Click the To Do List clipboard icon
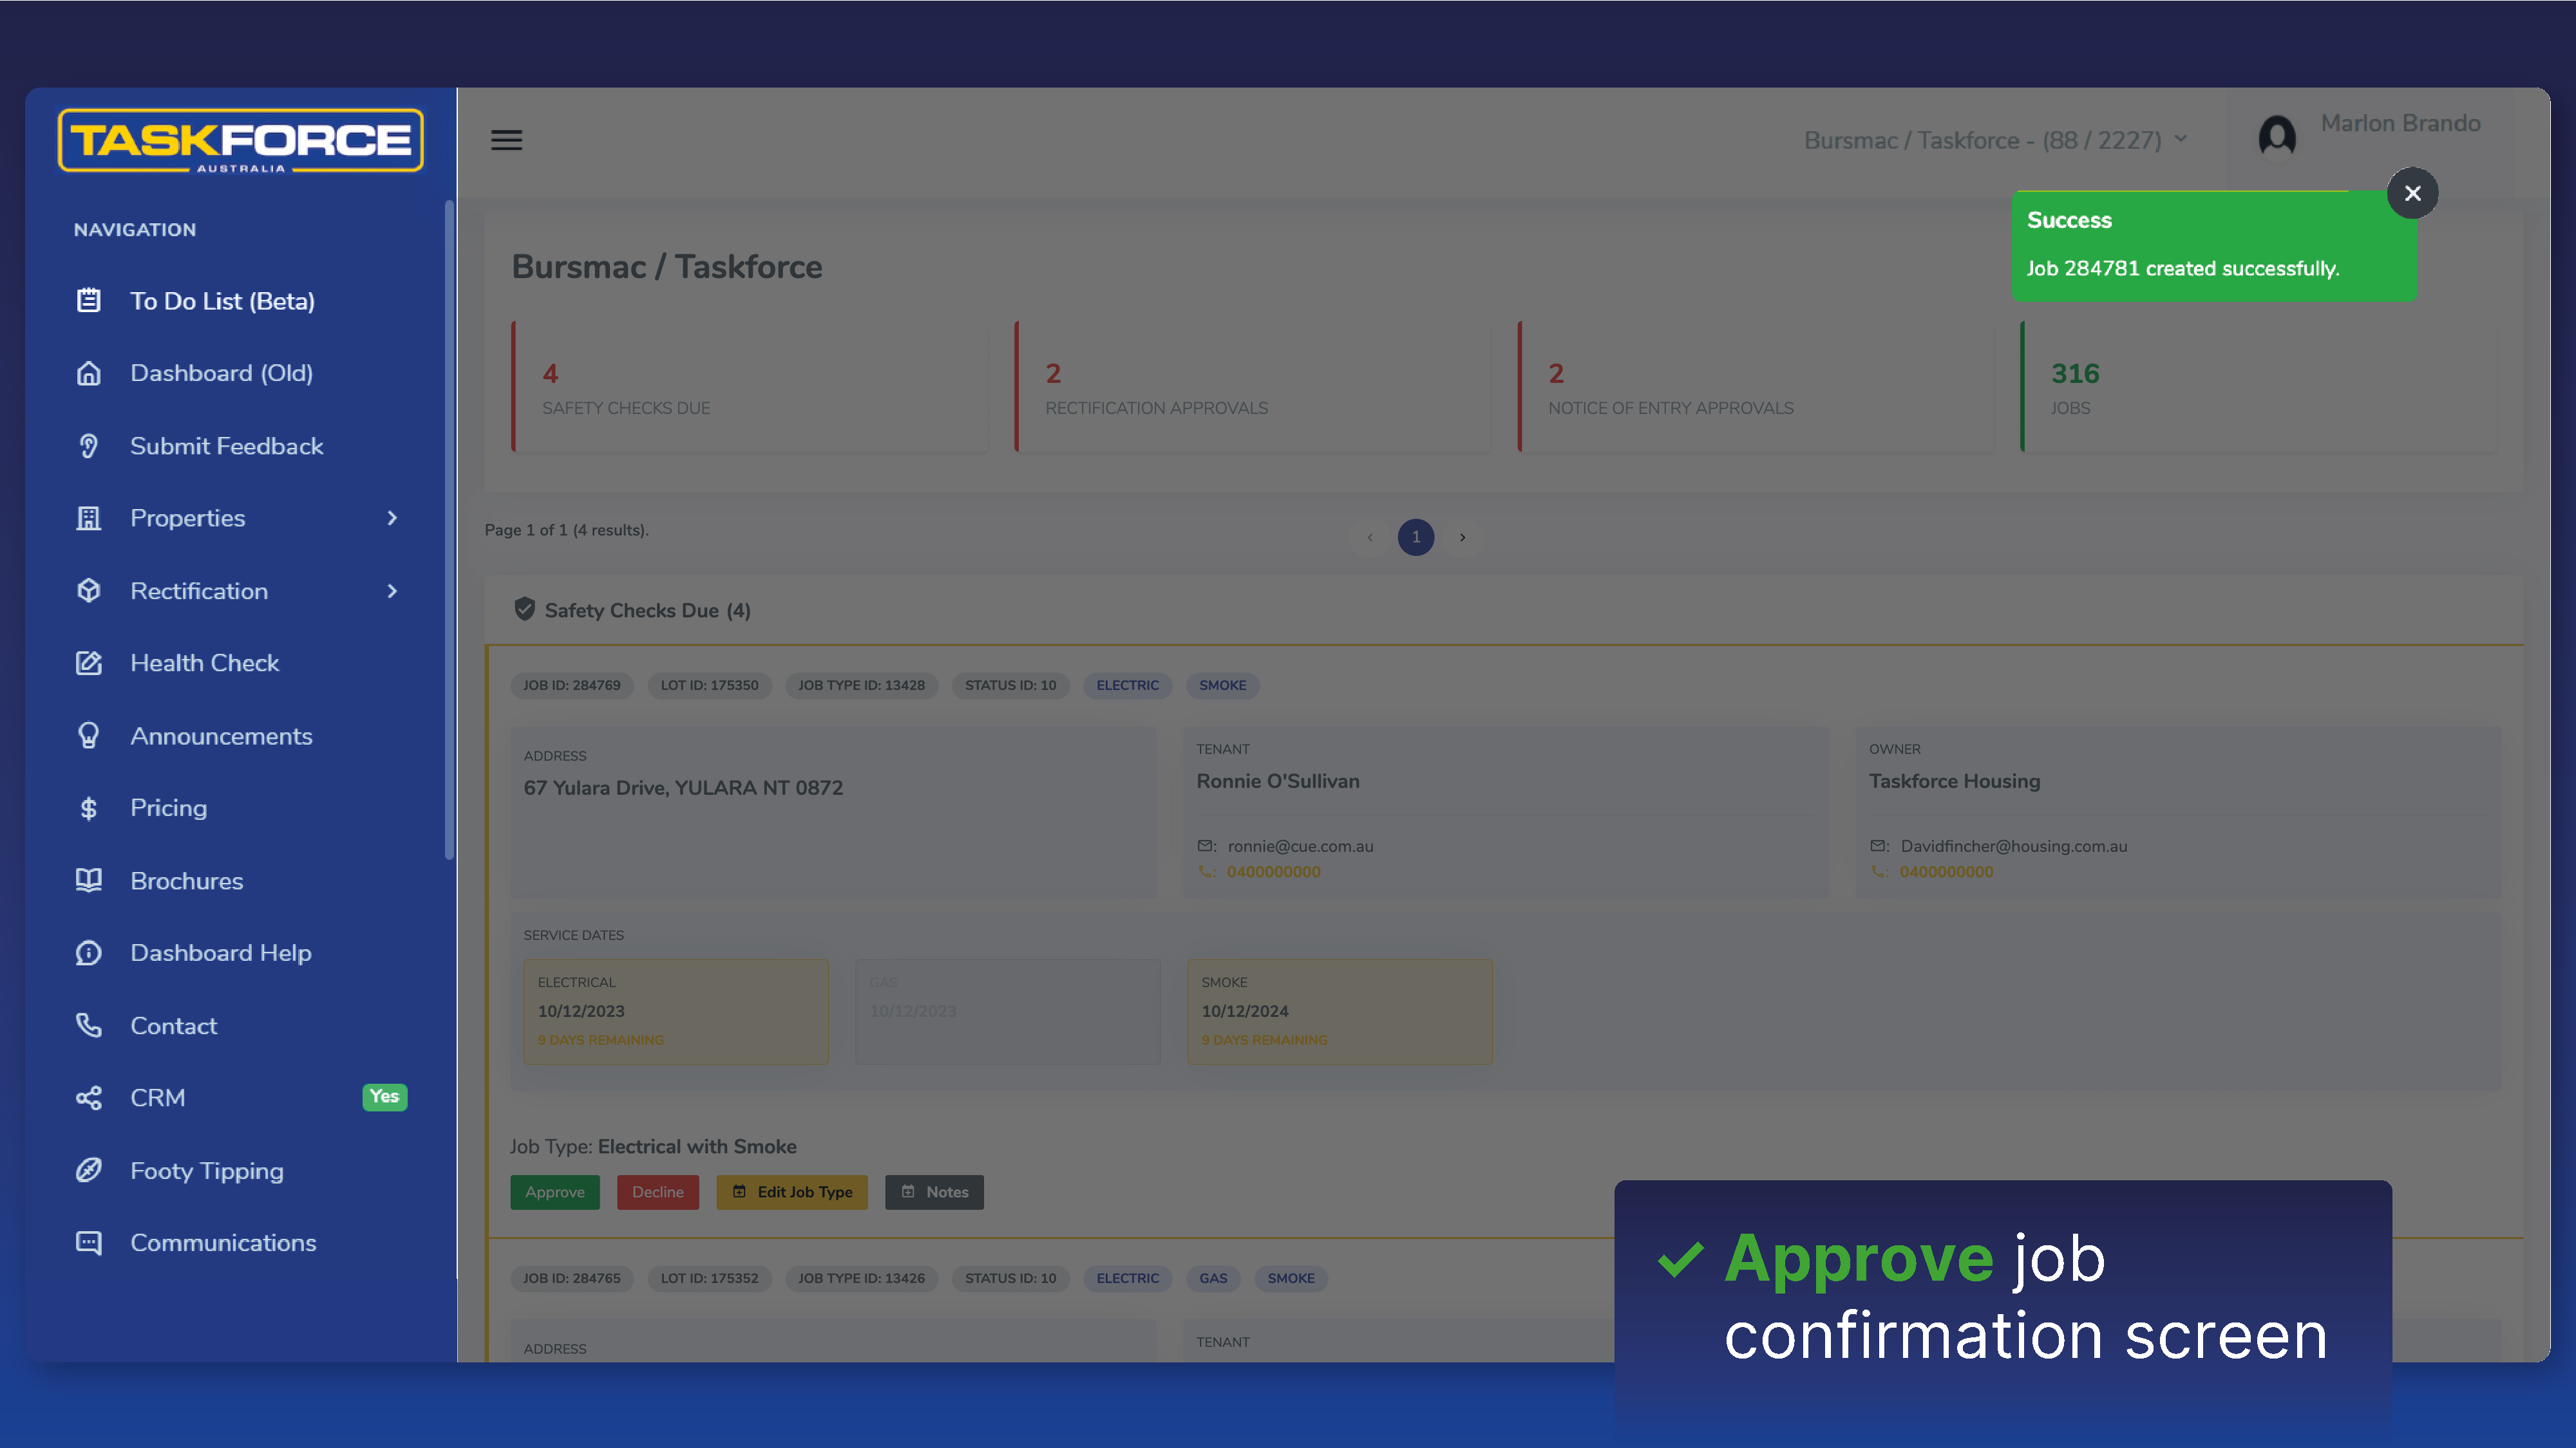Image resolution: width=2576 pixels, height=1448 pixels. coord(89,301)
